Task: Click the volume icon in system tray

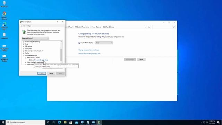Action: [x=207, y=122]
